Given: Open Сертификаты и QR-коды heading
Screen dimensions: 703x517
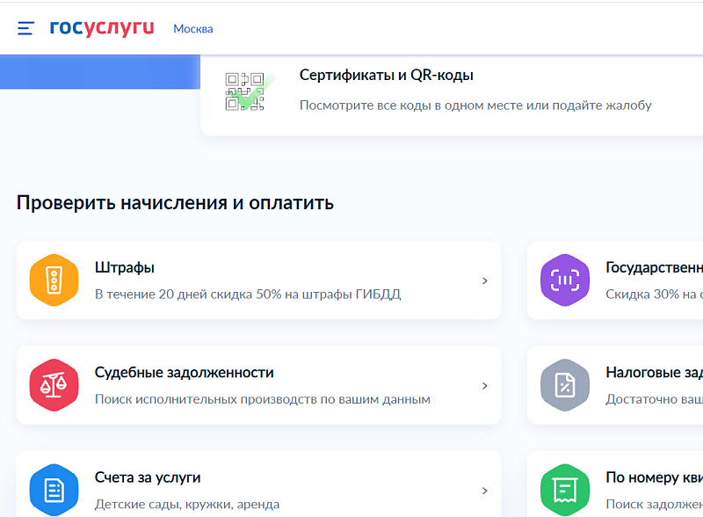Looking at the screenshot, I should click(387, 76).
